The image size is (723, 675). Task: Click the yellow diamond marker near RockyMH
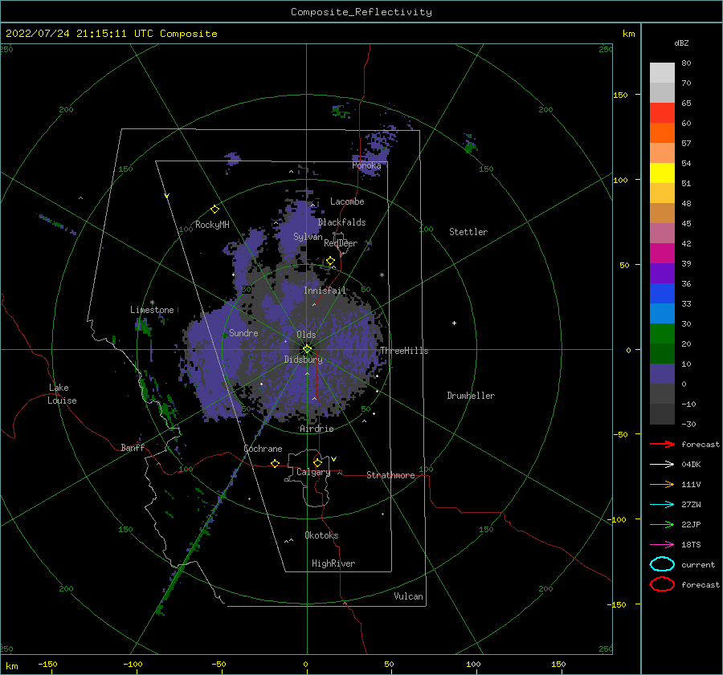tap(214, 209)
